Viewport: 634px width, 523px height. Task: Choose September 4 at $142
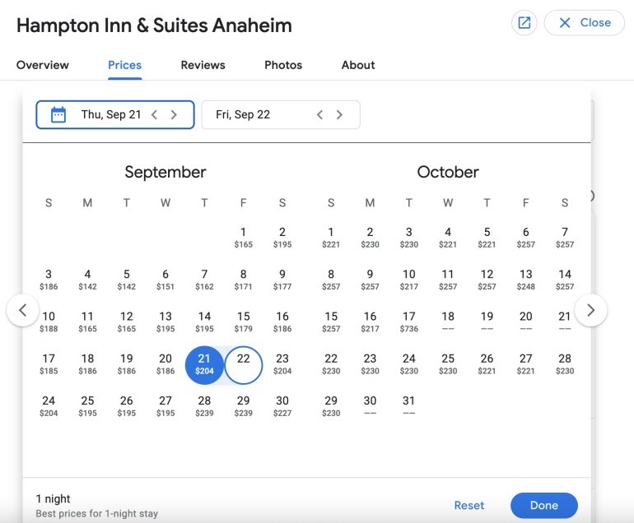coord(87,279)
